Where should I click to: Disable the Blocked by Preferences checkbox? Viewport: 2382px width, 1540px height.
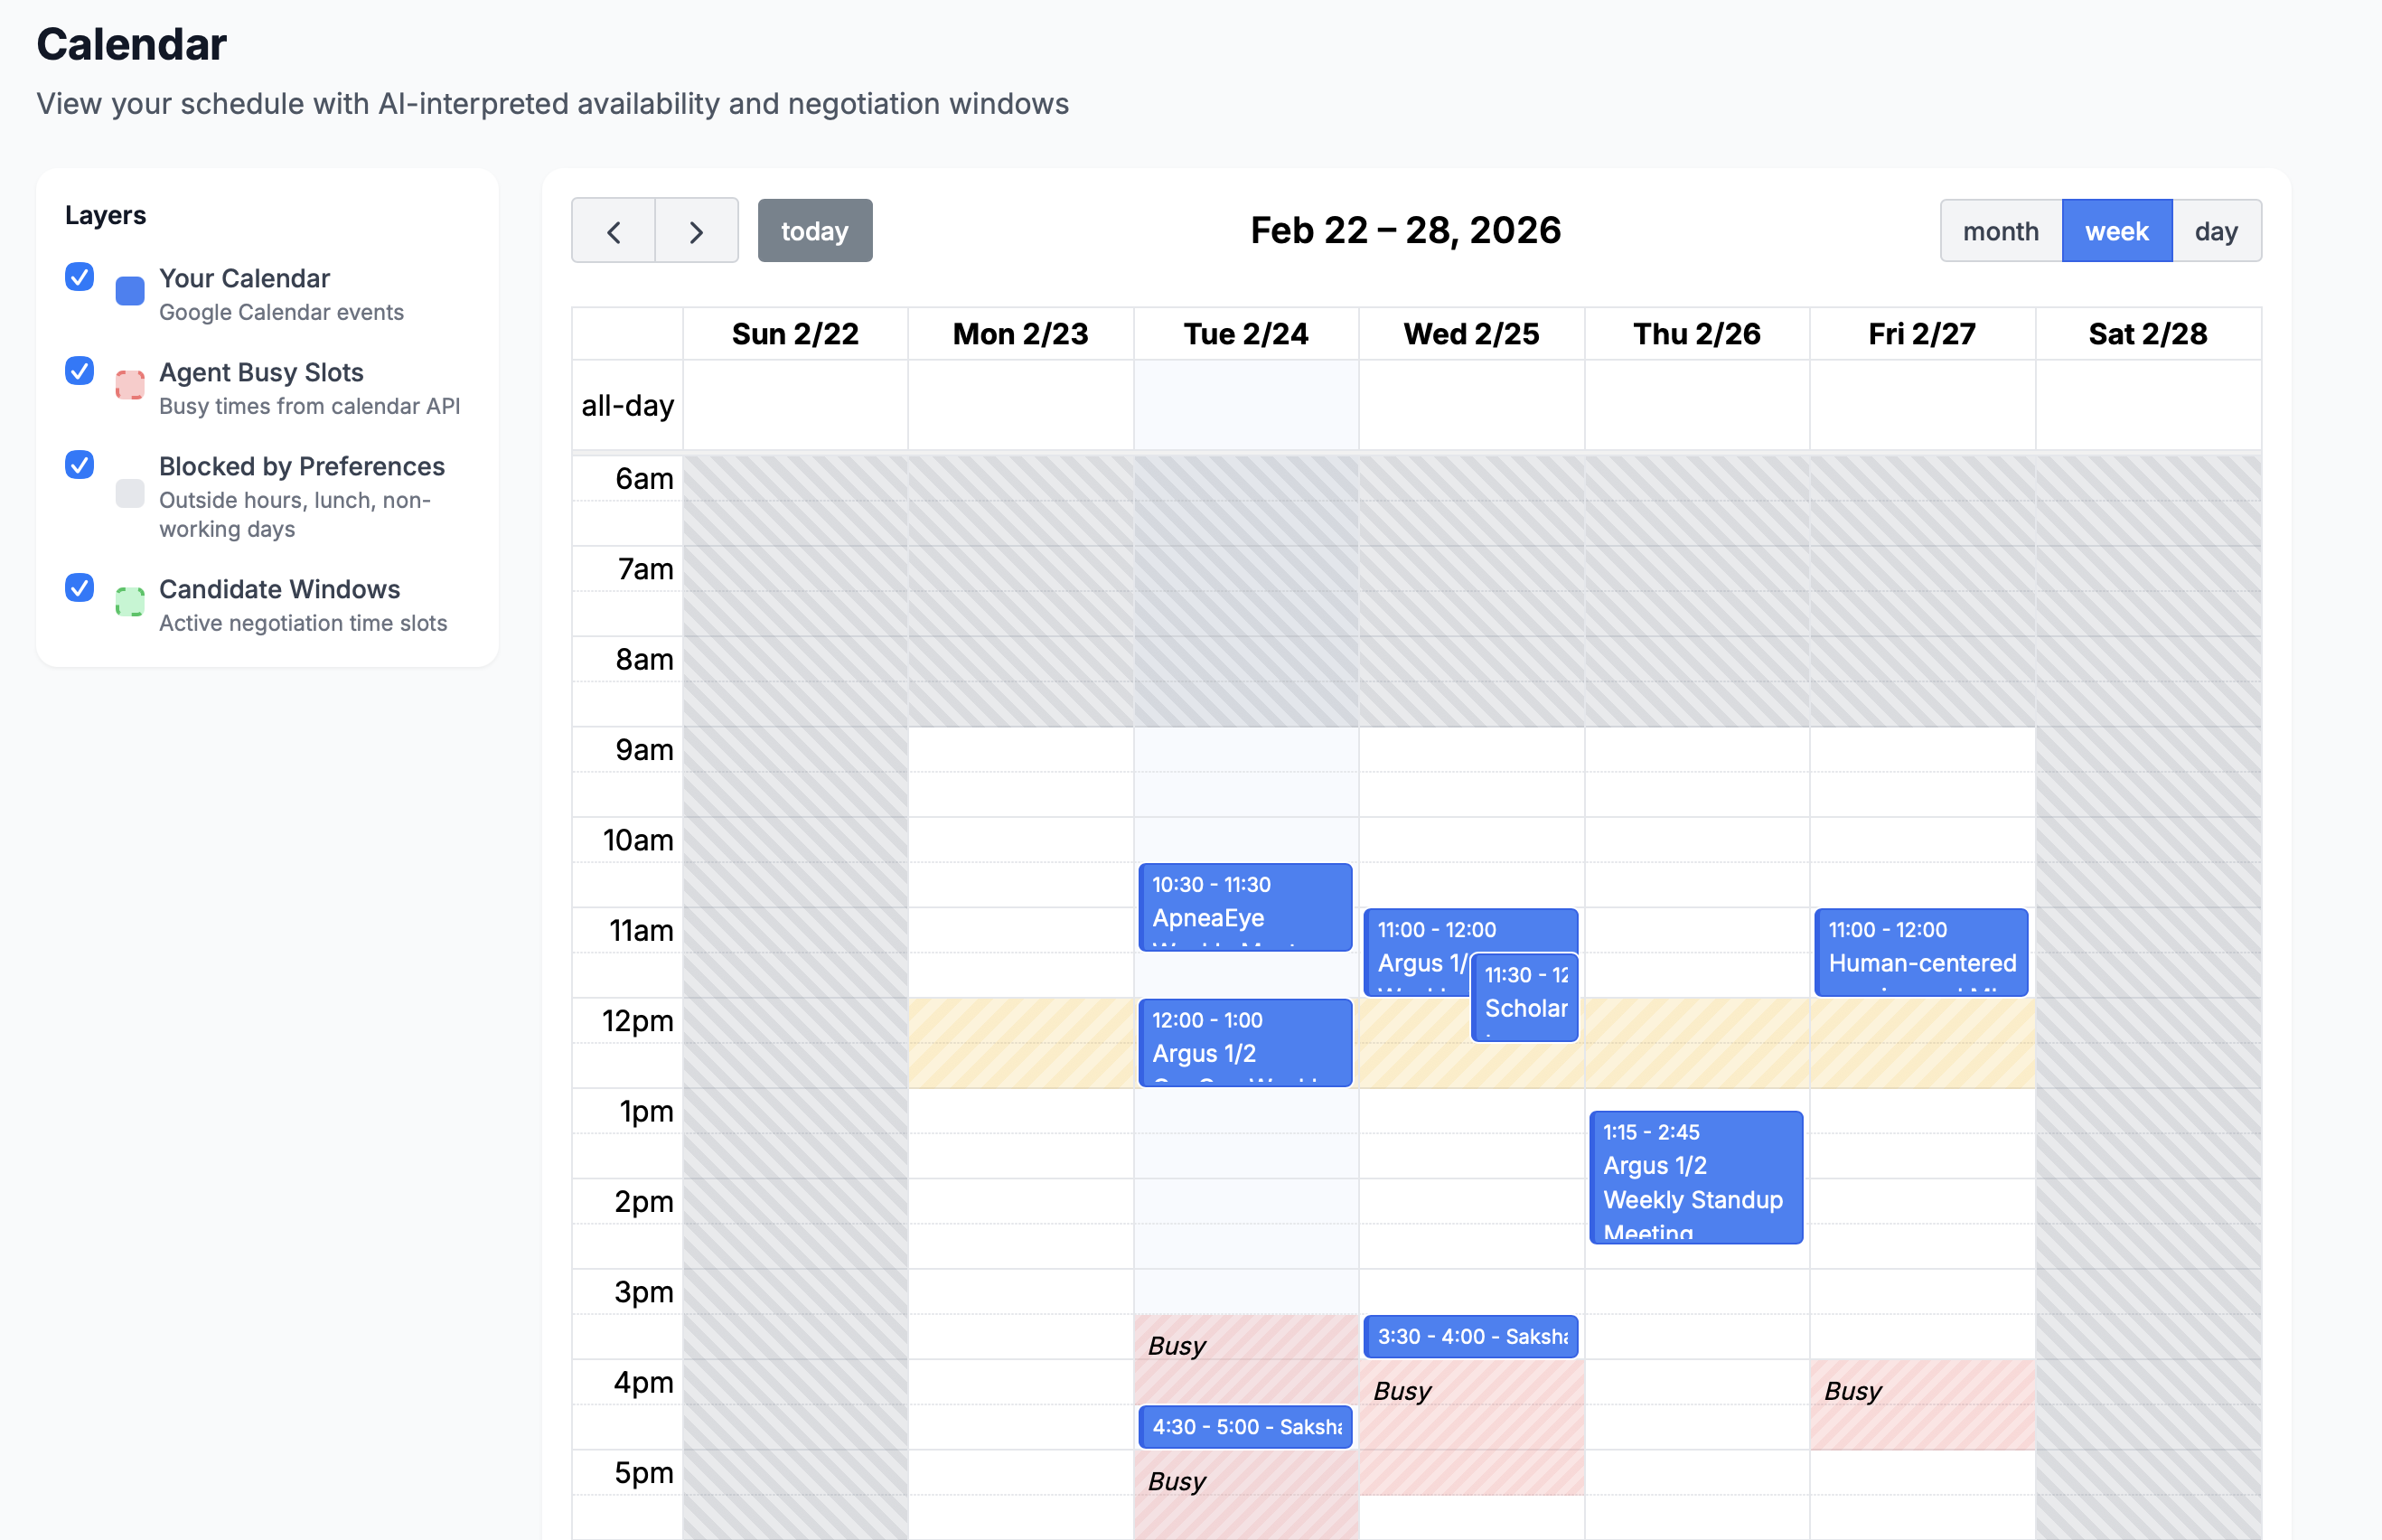[80, 465]
